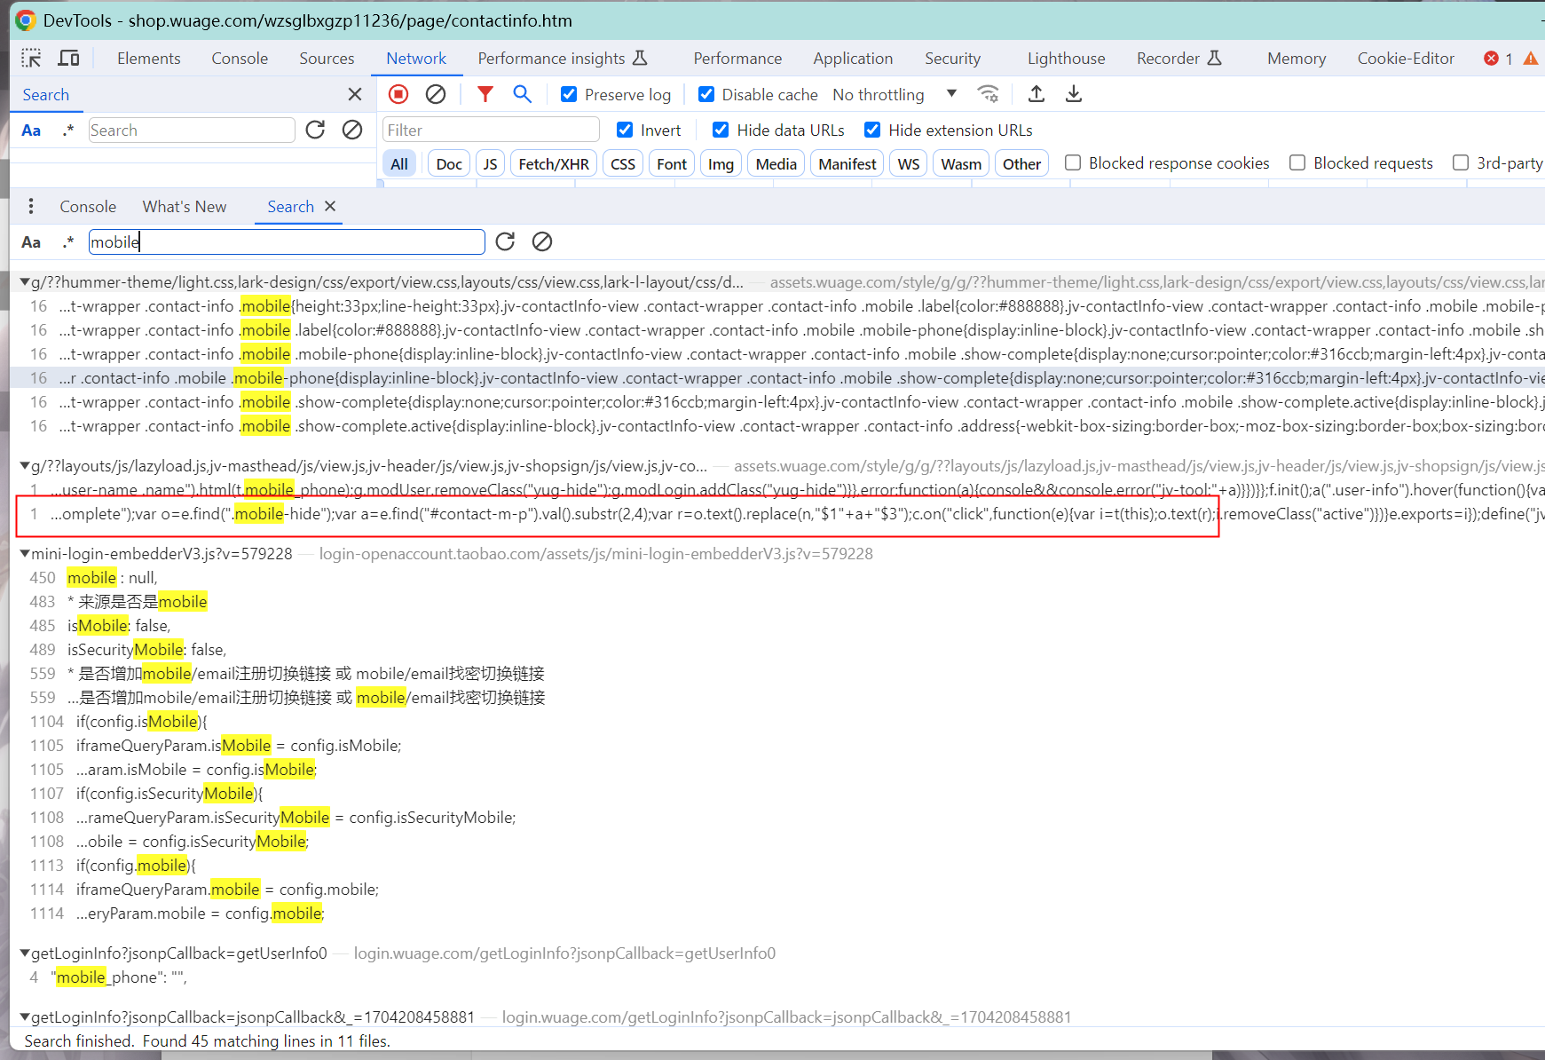The height and width of the screenshot is (1060, 1545).
Task: Filter requests by JS type
Action: (x=490, y=164)
